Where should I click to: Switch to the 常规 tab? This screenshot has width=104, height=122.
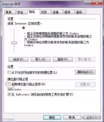coord(10,12)
